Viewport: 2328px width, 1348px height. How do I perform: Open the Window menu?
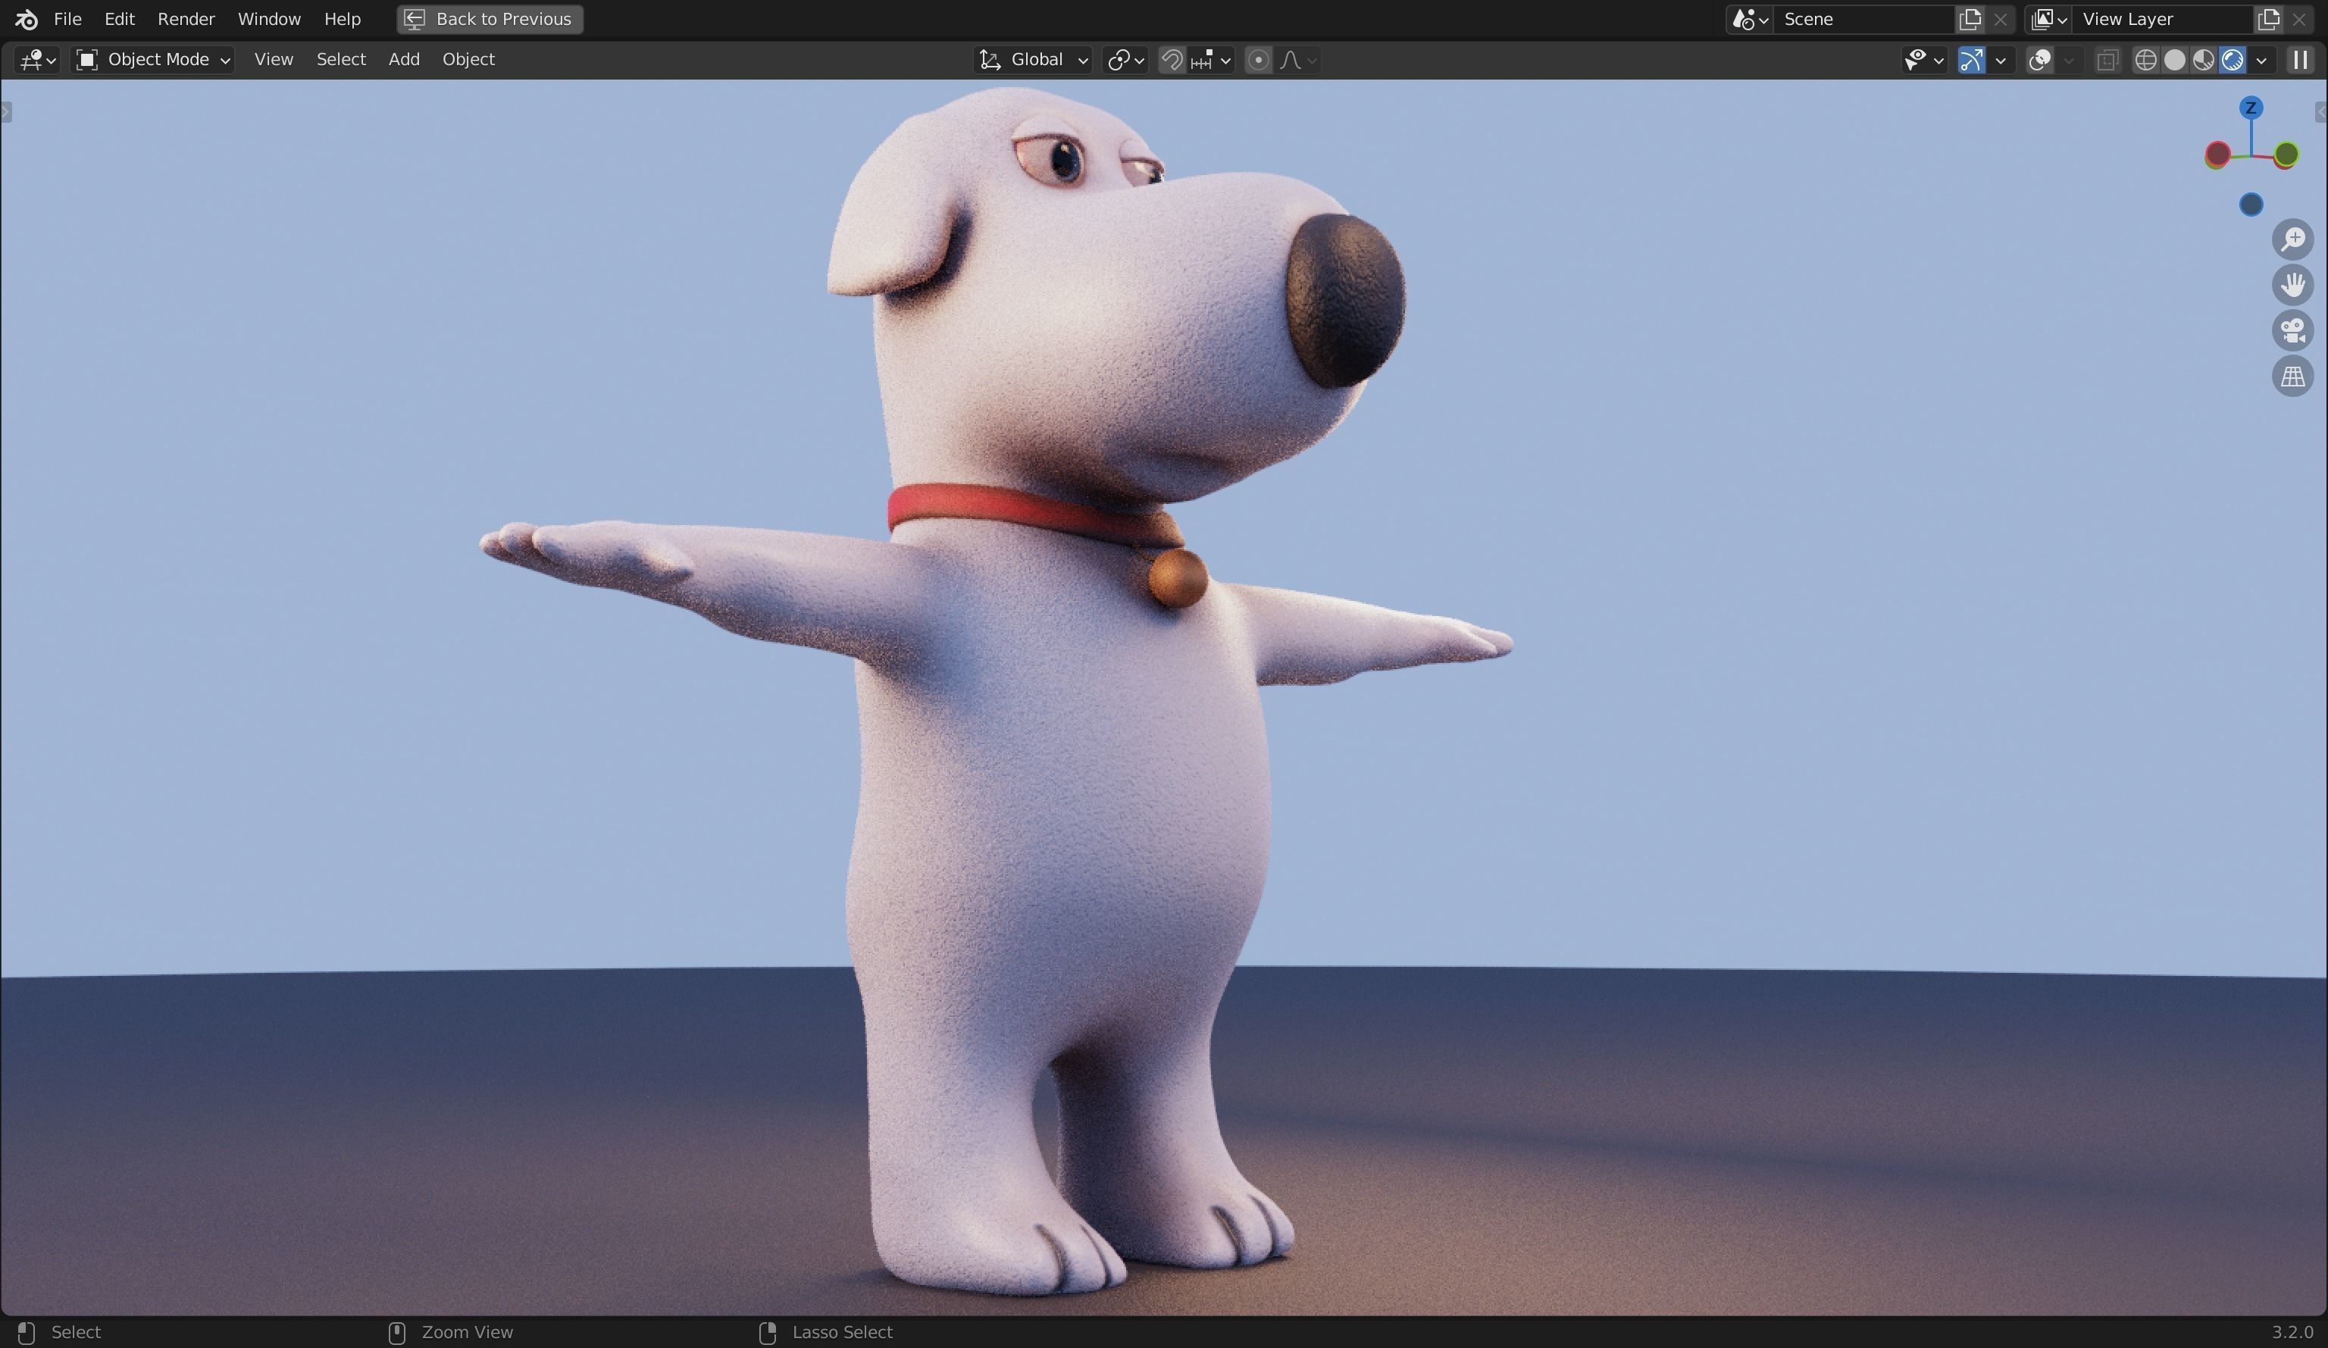pos(269,18)
